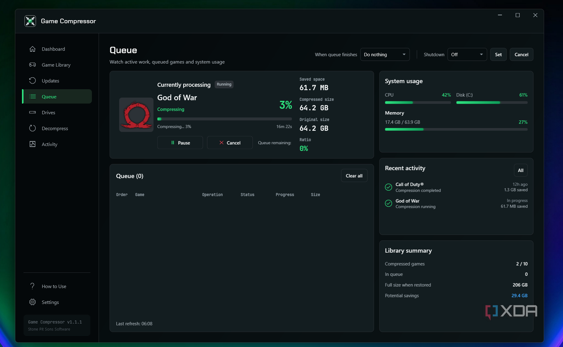
Task: Click the Activity chart icon
Action: point(32,144)
